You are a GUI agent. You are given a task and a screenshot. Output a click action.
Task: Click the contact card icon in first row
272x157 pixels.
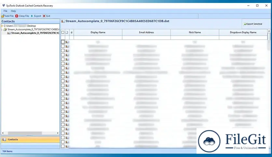67,42
